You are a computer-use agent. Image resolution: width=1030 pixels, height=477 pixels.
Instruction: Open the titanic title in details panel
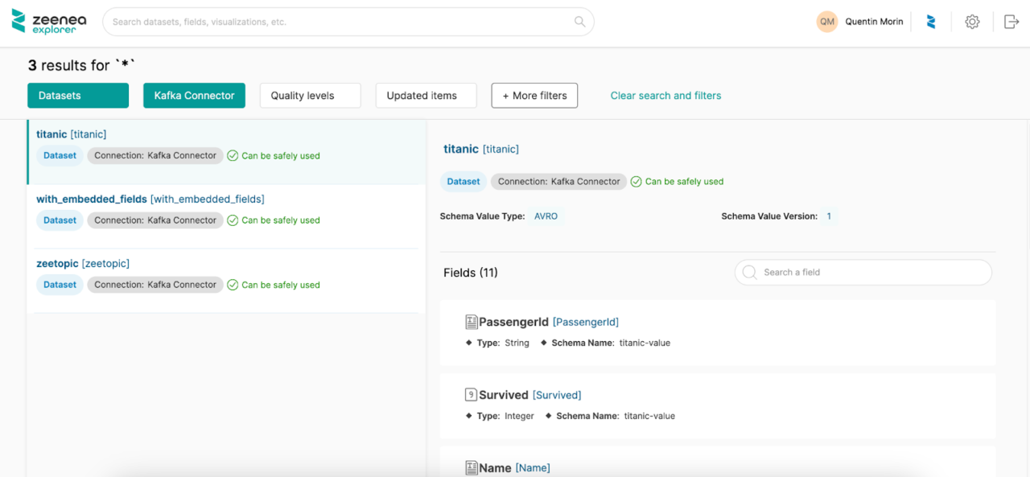click(461, 149)
